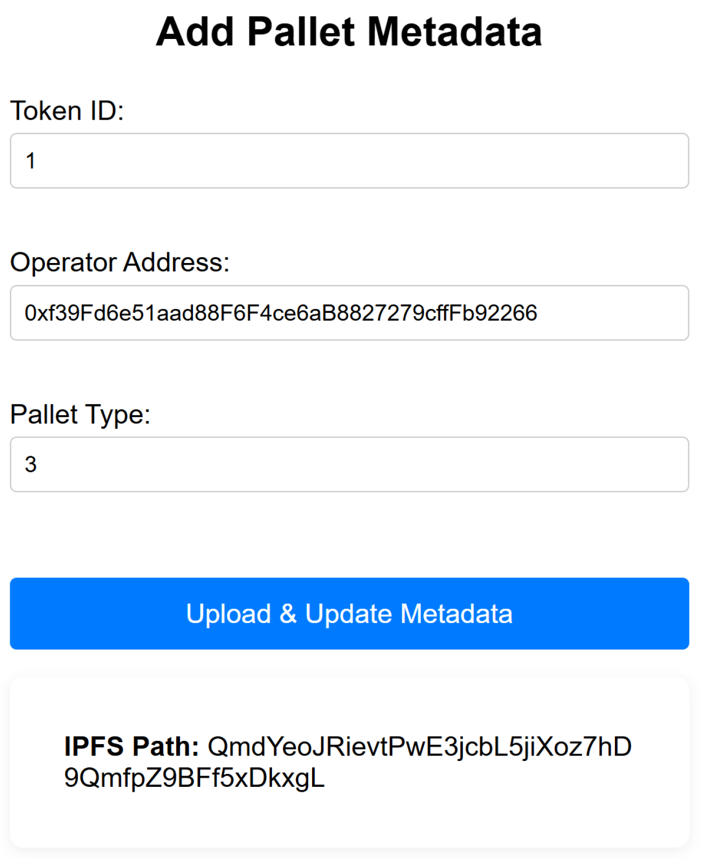Place cursor on value 1 in Token ID
Image resolution: width=703 pixels, height=867 pixels.
pos(31,161)
